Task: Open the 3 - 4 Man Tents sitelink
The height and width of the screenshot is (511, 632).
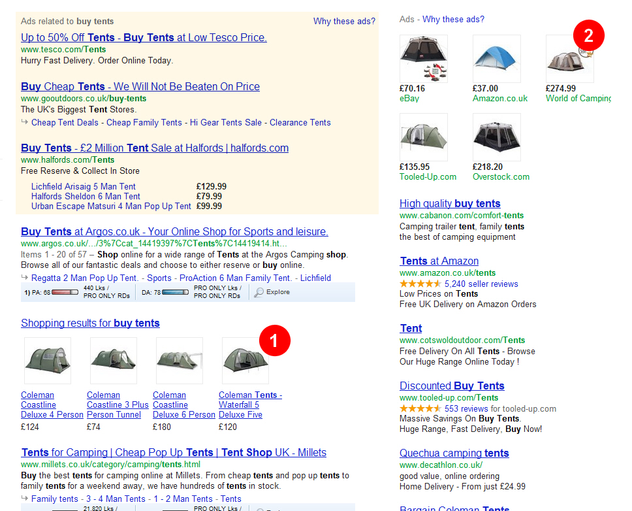Action: (x=116, y=499)
